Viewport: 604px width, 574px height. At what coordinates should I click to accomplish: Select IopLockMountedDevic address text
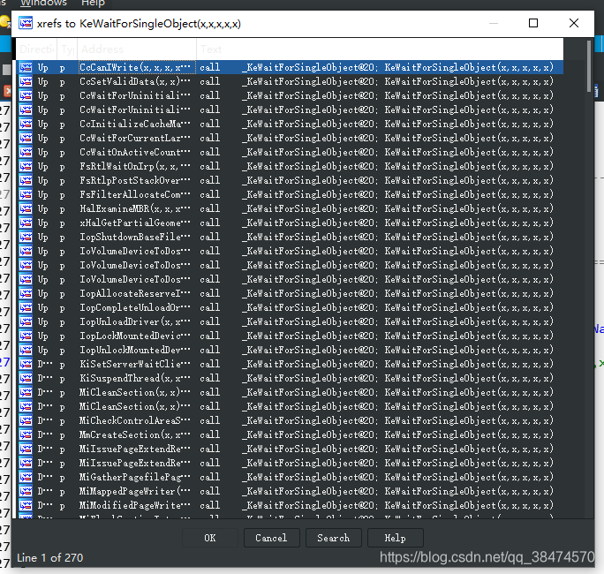pos(135,336)
